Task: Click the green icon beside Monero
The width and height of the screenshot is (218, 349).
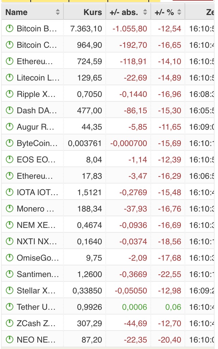Action: pos(10,208)
